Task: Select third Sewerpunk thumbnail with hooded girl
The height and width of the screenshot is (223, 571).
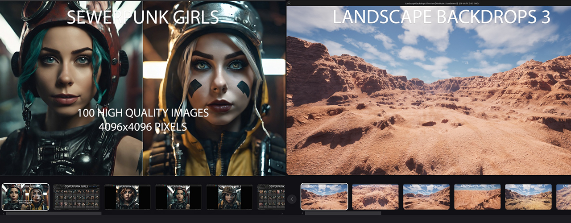Action: click(x=127, y=197)
